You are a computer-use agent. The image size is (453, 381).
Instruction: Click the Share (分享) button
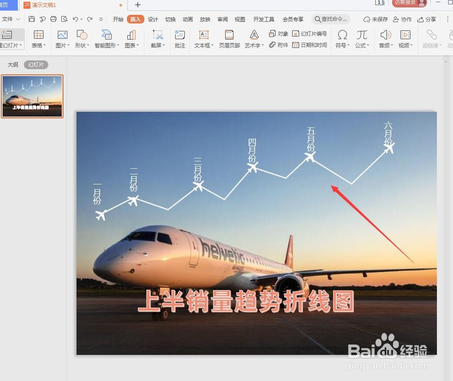[426, 20]
